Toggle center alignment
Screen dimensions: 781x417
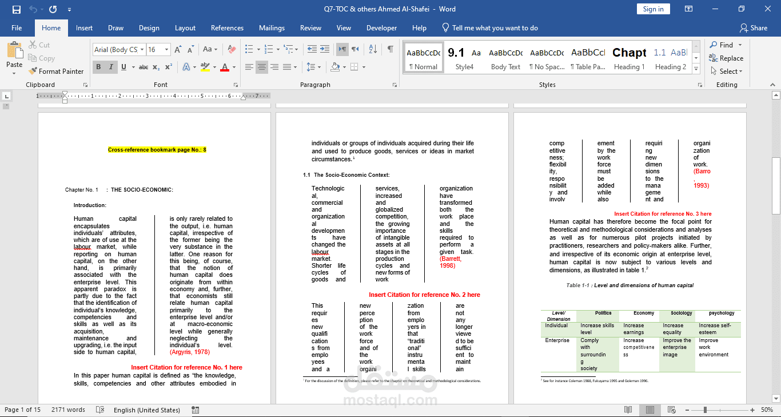262,67
